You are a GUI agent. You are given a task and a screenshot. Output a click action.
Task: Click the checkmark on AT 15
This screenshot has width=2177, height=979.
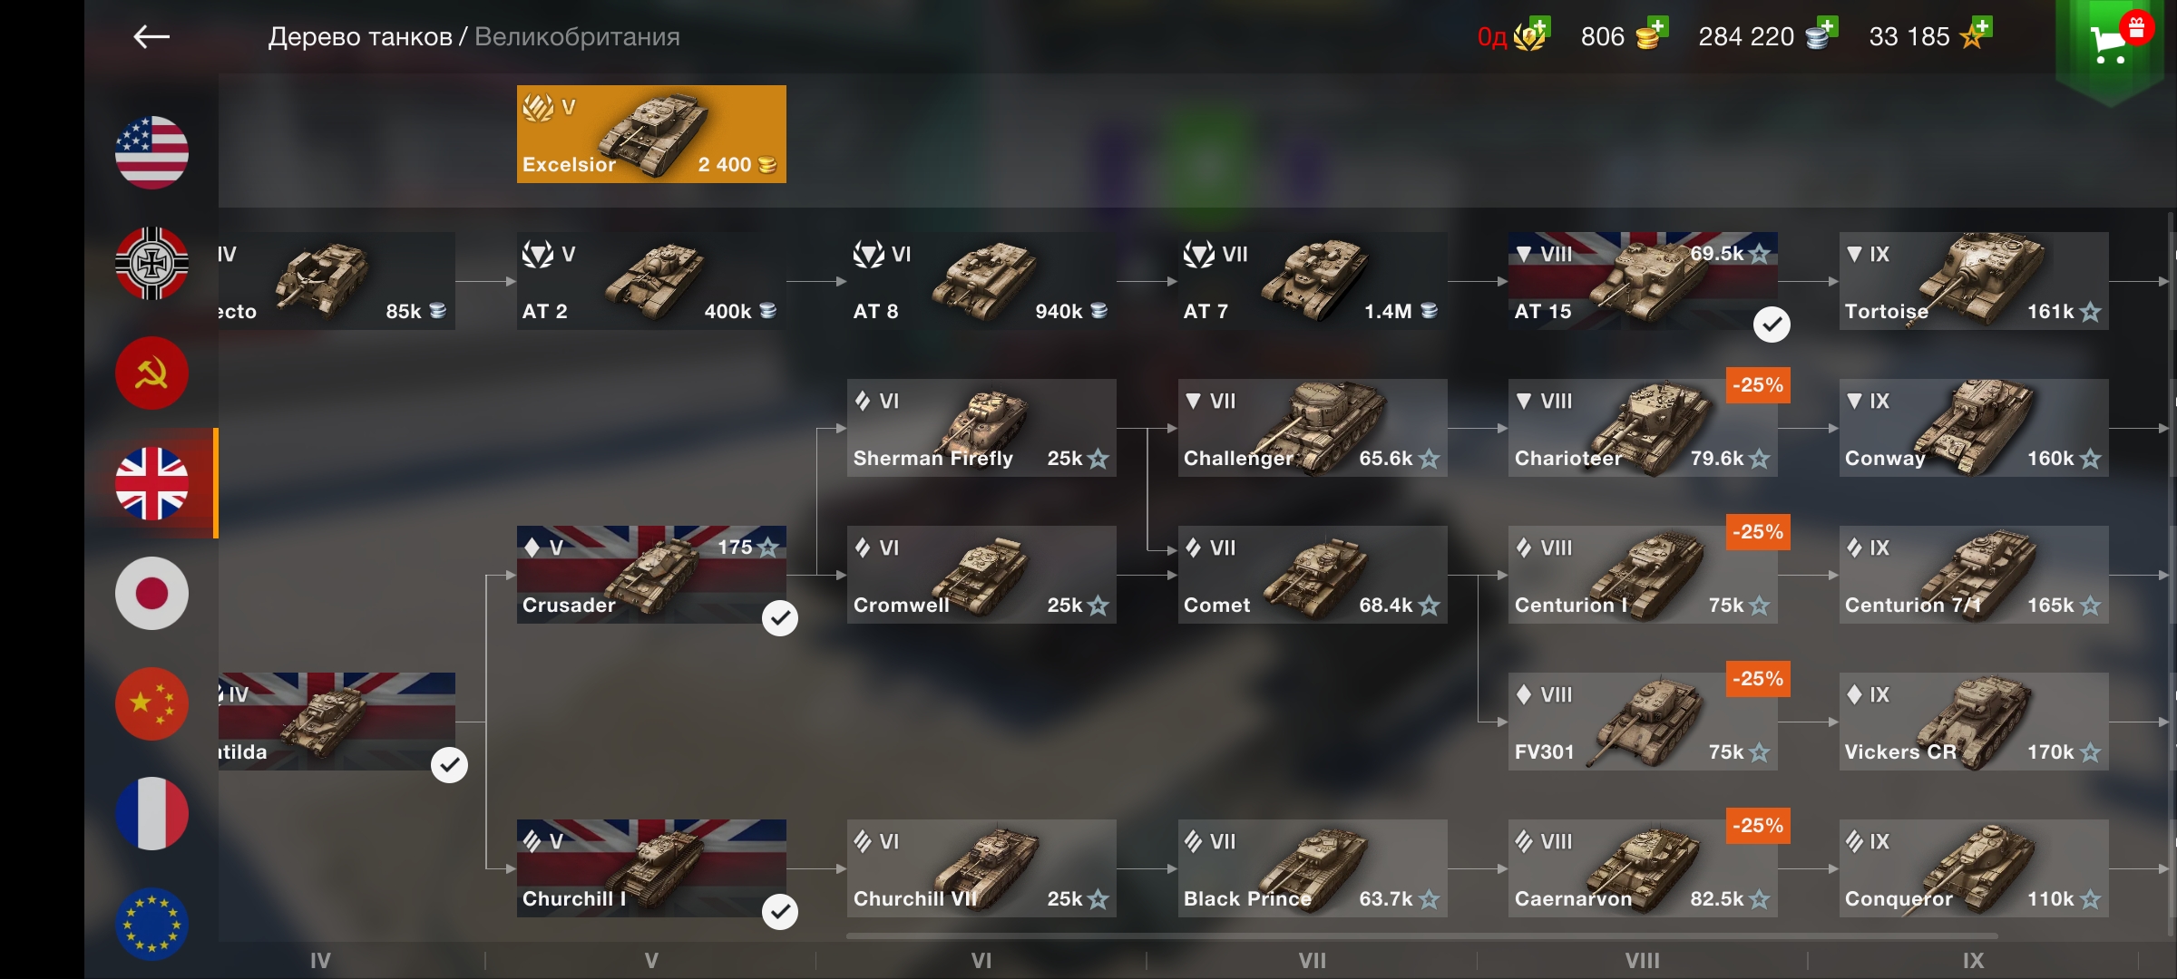[x=1772, y=324]
